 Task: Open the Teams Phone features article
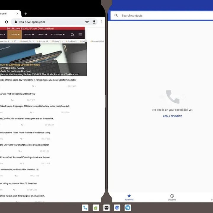(x=25, y=133)
